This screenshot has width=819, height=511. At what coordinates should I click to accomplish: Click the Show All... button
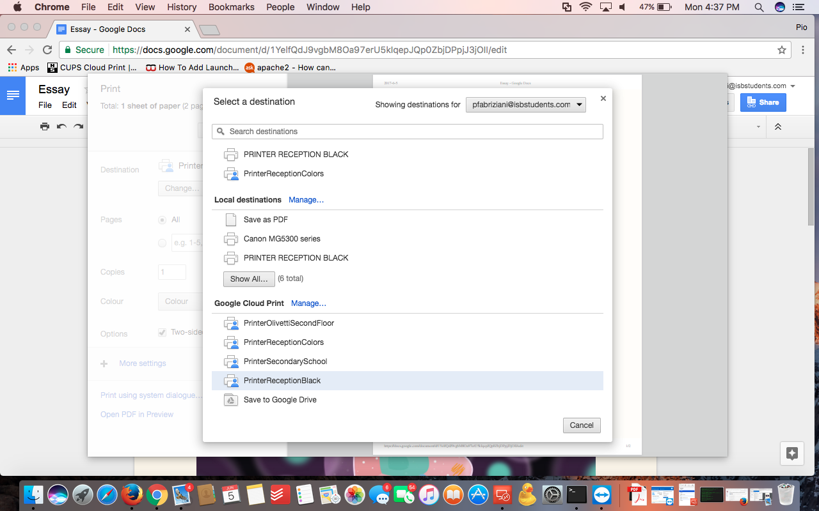pos(249,279)
